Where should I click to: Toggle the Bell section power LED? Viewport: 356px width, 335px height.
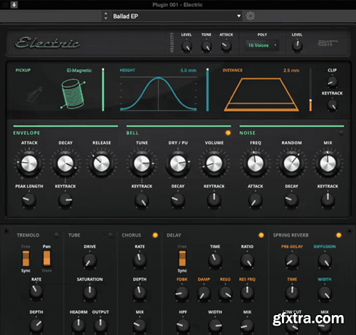(x=228, y=133)
